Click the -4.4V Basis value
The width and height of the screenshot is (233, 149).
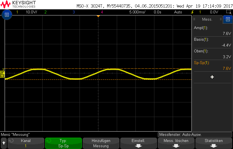click(226, 45)
